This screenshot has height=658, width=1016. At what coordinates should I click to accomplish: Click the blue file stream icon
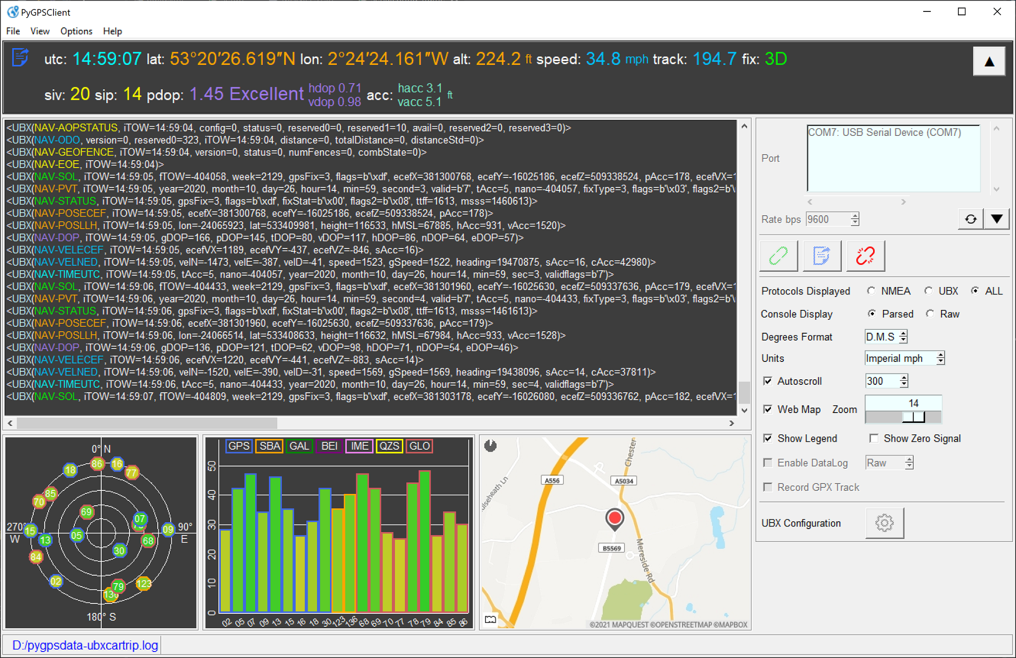click(822, 256)
